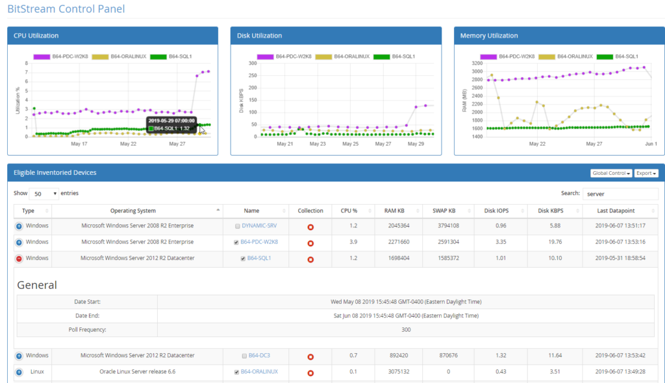Collapse the expanded B64-SQL1 row details
Image resolution: width=665 pixels, height=383 pixels.
click(x=19, y=259)
